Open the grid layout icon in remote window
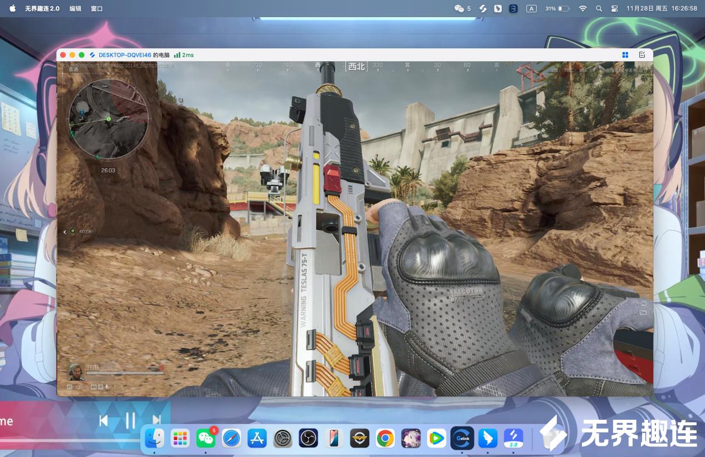Viewport: 705px width, 457px height. 625,54
